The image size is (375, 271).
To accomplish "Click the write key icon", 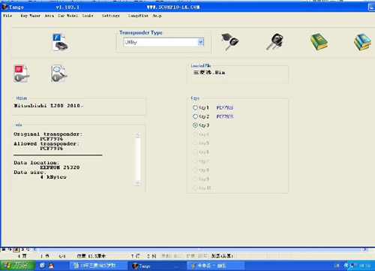I will click(21, 74).
